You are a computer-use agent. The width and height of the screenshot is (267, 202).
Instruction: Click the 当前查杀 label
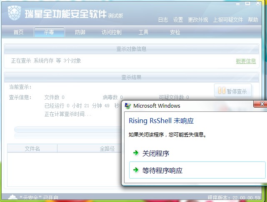20,87
